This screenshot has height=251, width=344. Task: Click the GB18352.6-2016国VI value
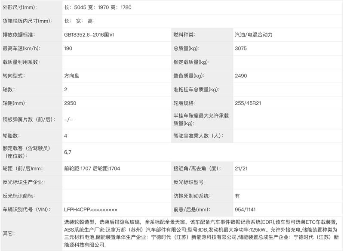(x=89, y=35)
